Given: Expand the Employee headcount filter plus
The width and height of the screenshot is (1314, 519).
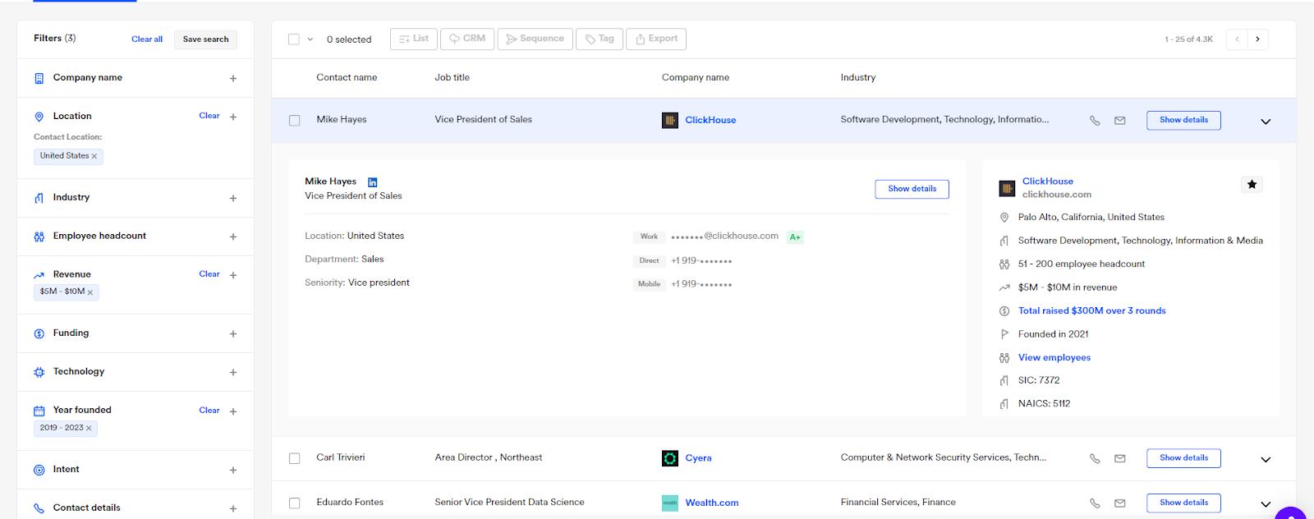Looking at the screenshot, I should point(233,237).
